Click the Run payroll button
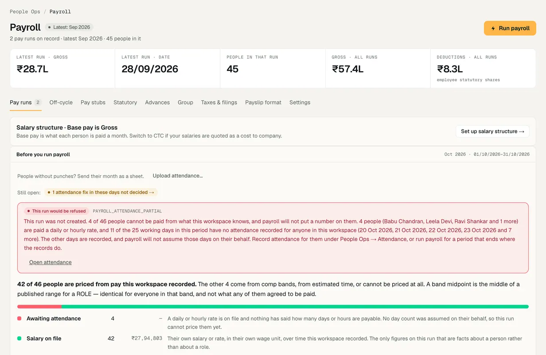This screenshot has height=355, width=546. pyautogui.click(x=510, y=28)
